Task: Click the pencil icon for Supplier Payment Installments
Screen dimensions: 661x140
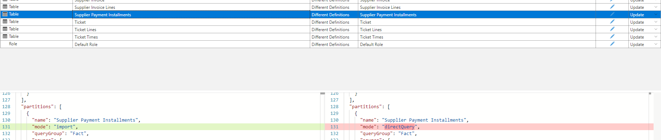Action: (612, 14)
